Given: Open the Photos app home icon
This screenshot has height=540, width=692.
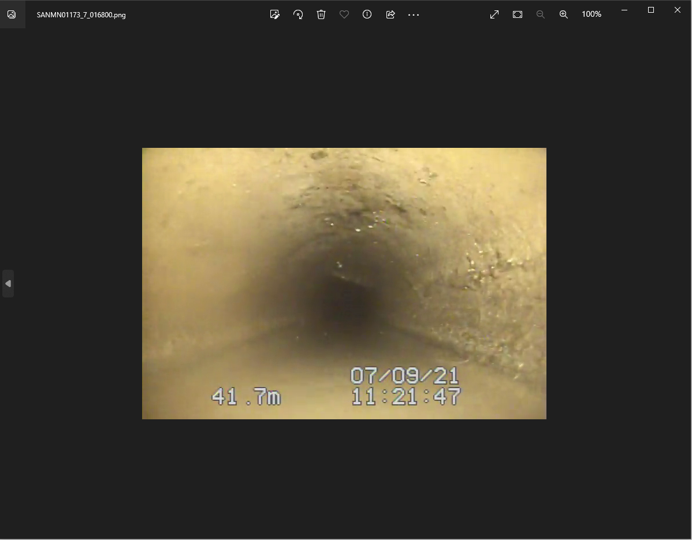Looking at the screenshot, I should point(12,14).
